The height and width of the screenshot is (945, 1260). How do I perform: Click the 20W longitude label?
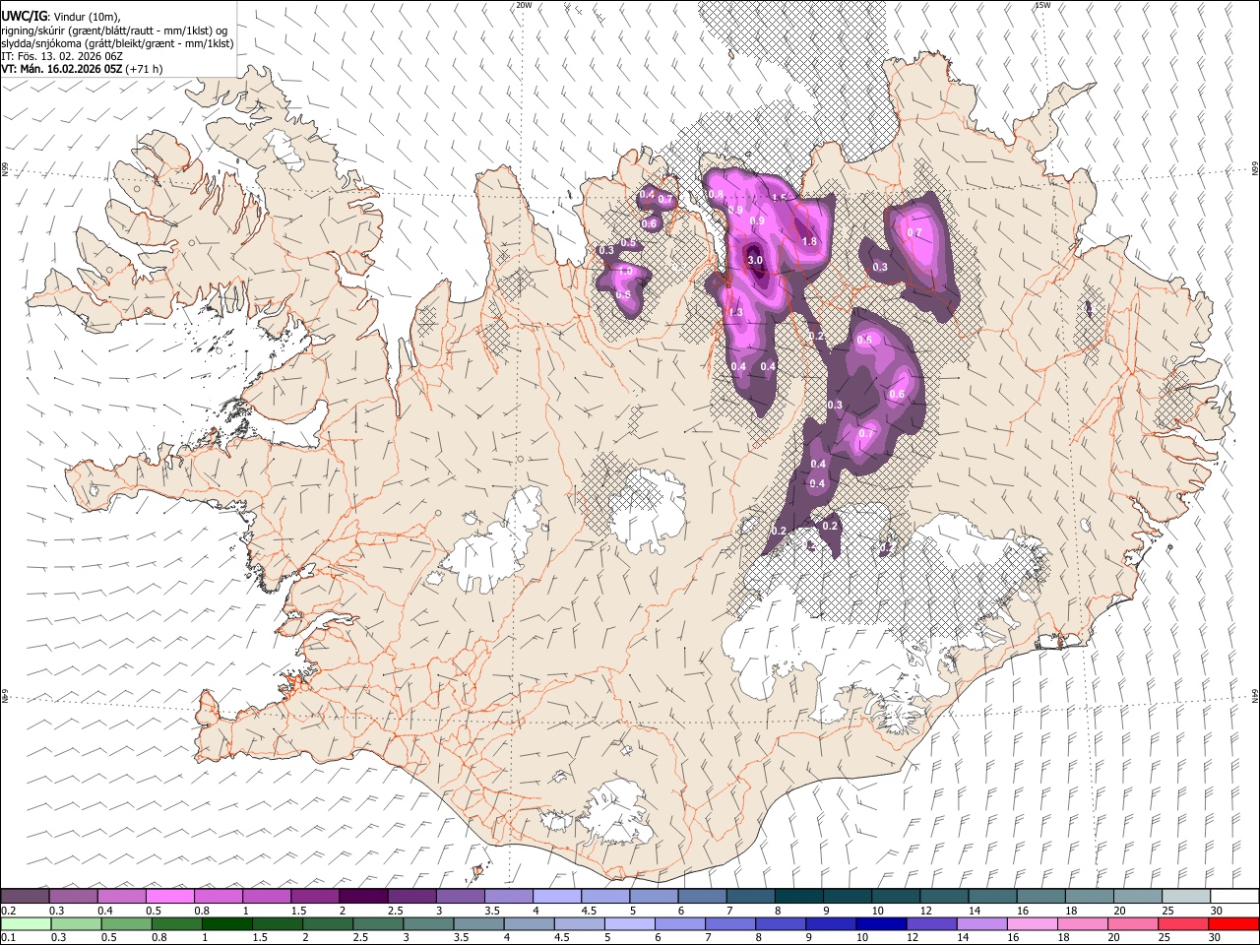[x=524, y=5]
